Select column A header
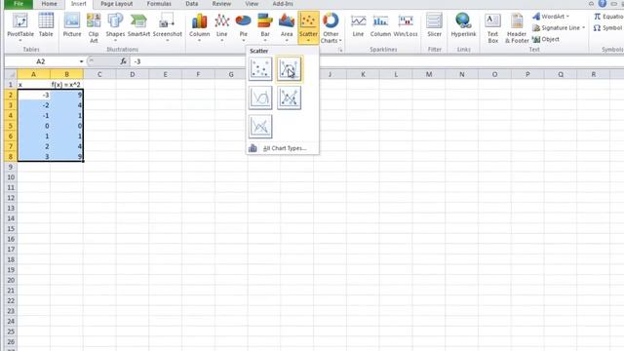 (x=33, y=74)
